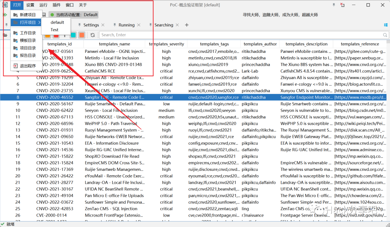
Task: Close the Running tab
Action: point(139,25)
